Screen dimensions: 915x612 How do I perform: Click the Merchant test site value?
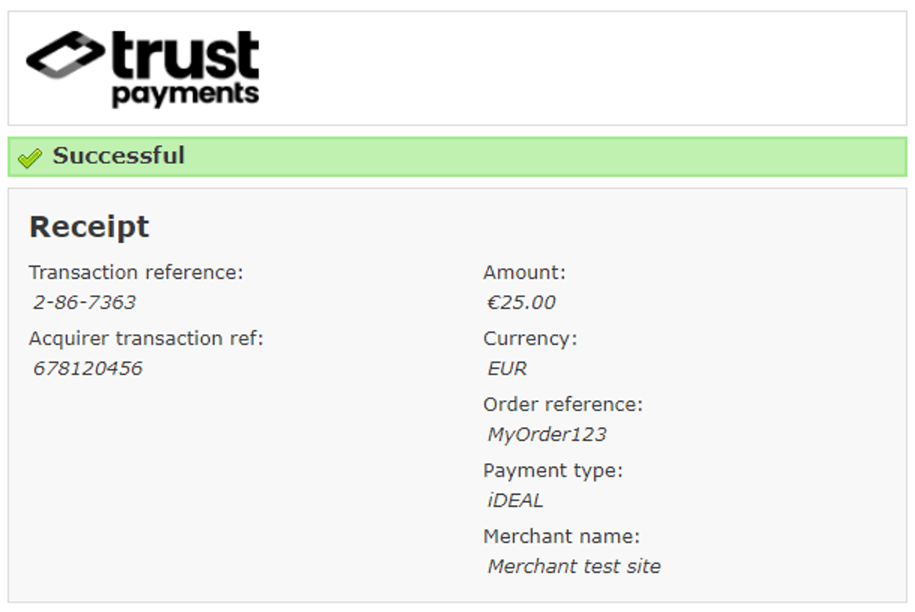click(x=574, y=566)
